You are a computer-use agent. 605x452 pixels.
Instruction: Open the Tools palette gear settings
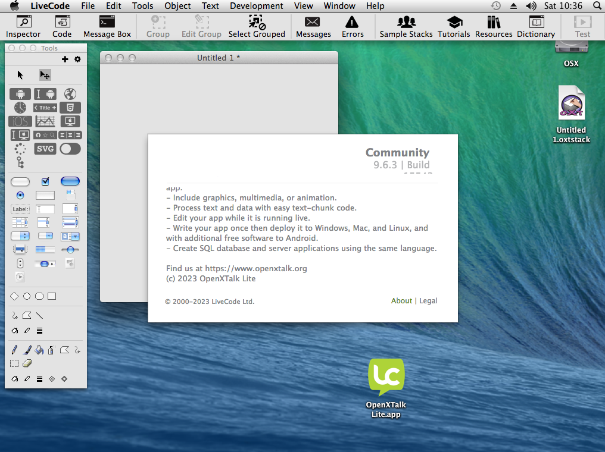coord(77,59)
